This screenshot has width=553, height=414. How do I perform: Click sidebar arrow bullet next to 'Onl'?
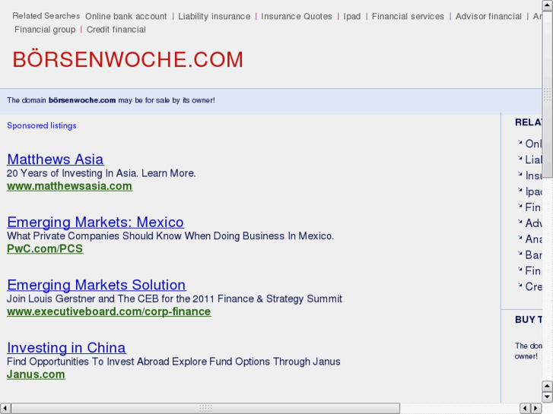(x=520, y=142)
